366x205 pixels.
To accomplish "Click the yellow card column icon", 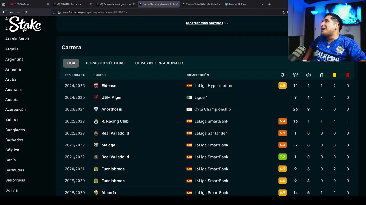I will [x=335, y=75].
